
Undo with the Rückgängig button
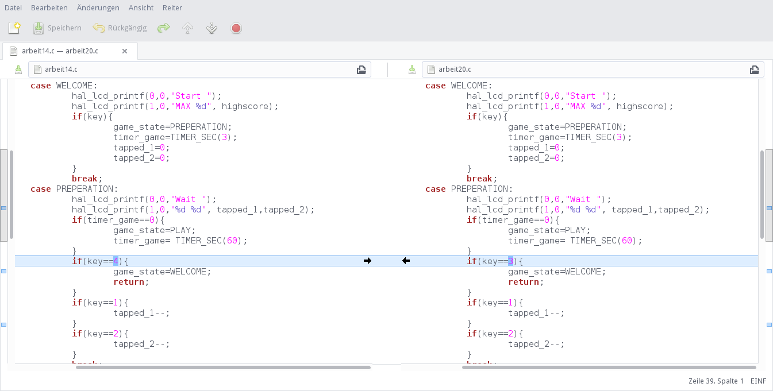pyautogui.click(x=120, y=28)
